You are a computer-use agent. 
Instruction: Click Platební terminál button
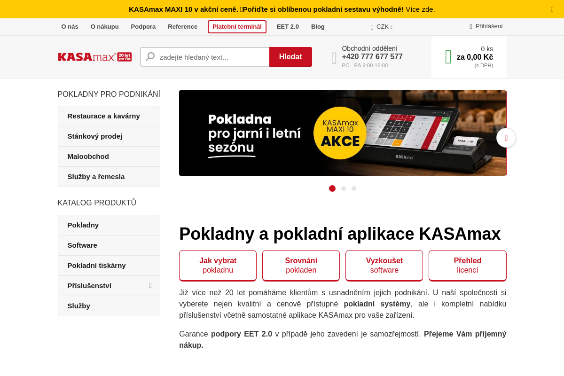pyautogui.click(x=237, y=27)
